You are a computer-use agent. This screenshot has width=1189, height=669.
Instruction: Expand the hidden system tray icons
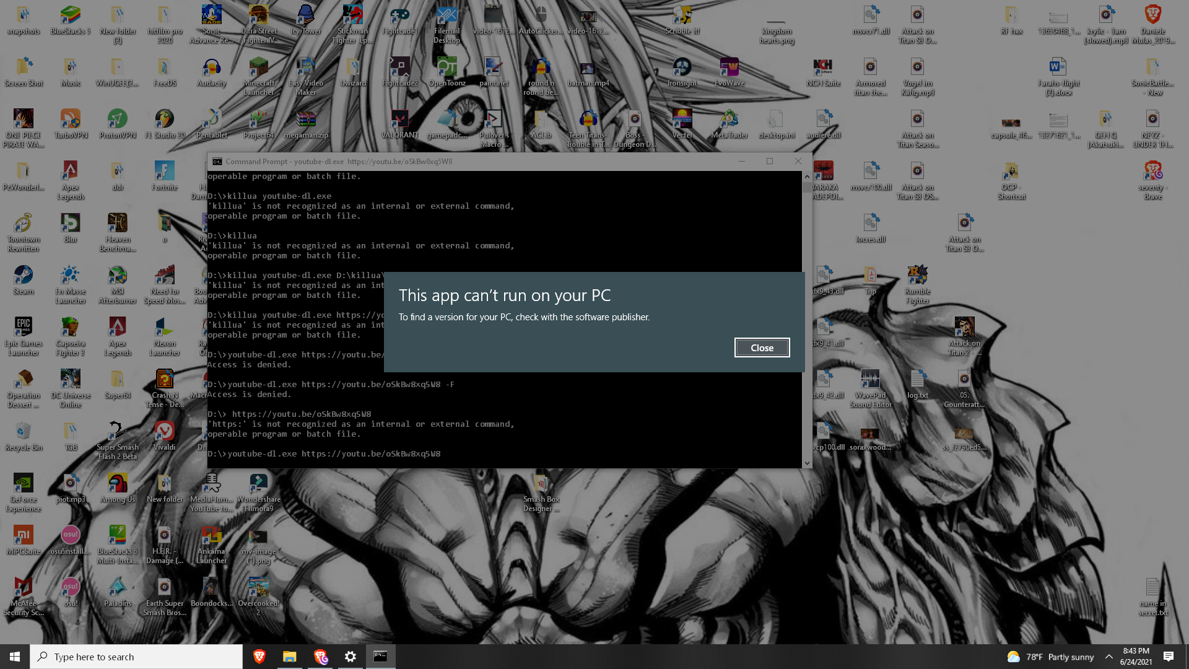(x=1109, y=657)
